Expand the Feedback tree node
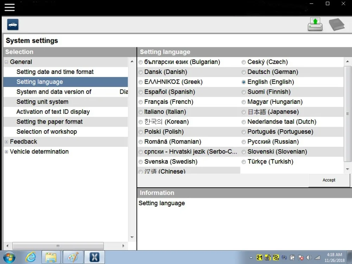The image size is (352, 264). pos(6,142)
